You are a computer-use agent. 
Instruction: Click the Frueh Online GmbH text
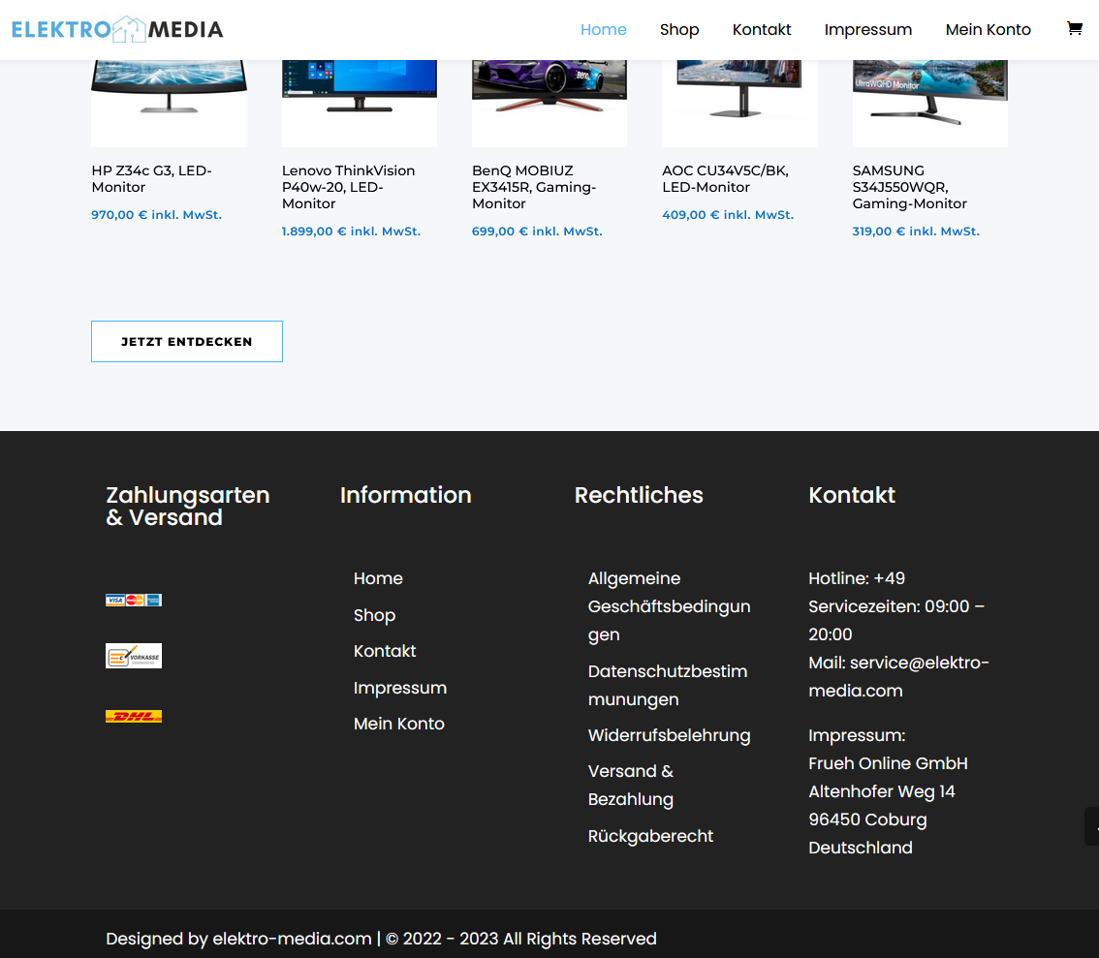888,763
